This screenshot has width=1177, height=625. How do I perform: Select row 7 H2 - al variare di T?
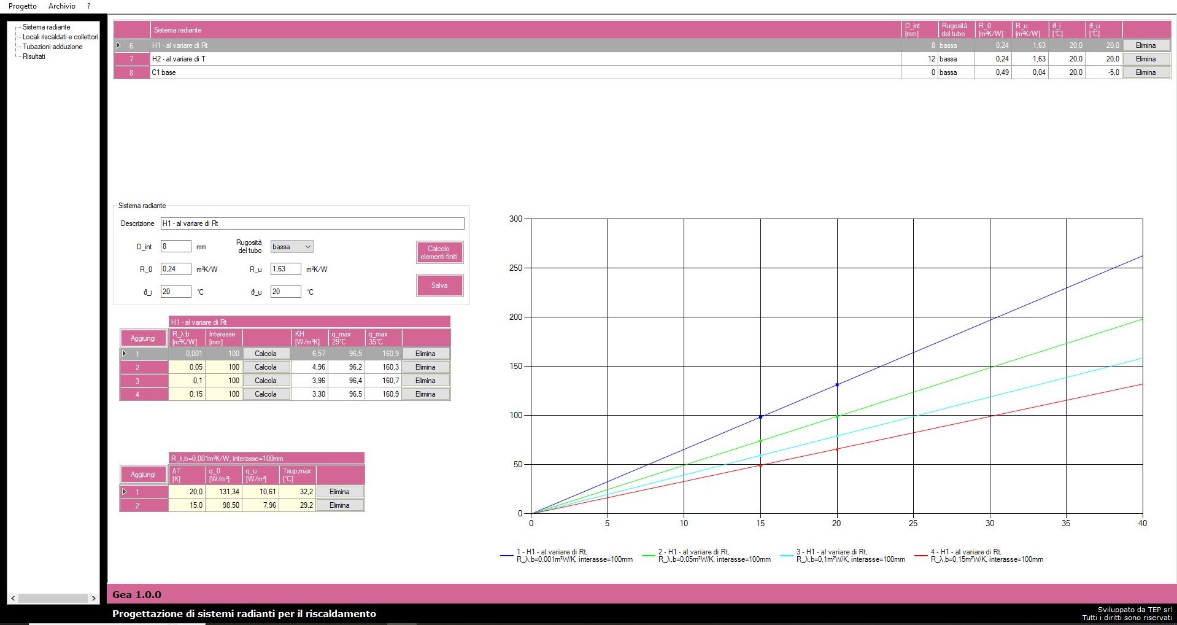click(x=642, y=59)
